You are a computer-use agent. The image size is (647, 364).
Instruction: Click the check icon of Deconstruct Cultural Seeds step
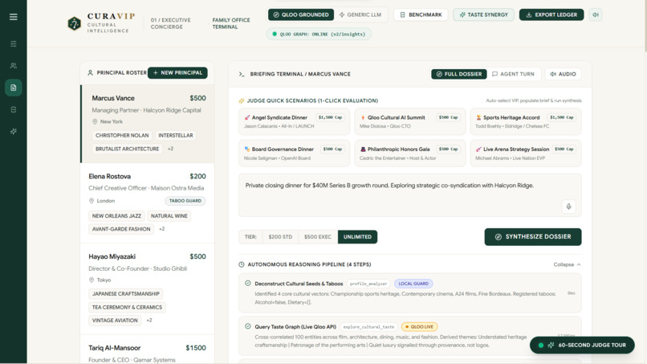click(x=247, y=284)
